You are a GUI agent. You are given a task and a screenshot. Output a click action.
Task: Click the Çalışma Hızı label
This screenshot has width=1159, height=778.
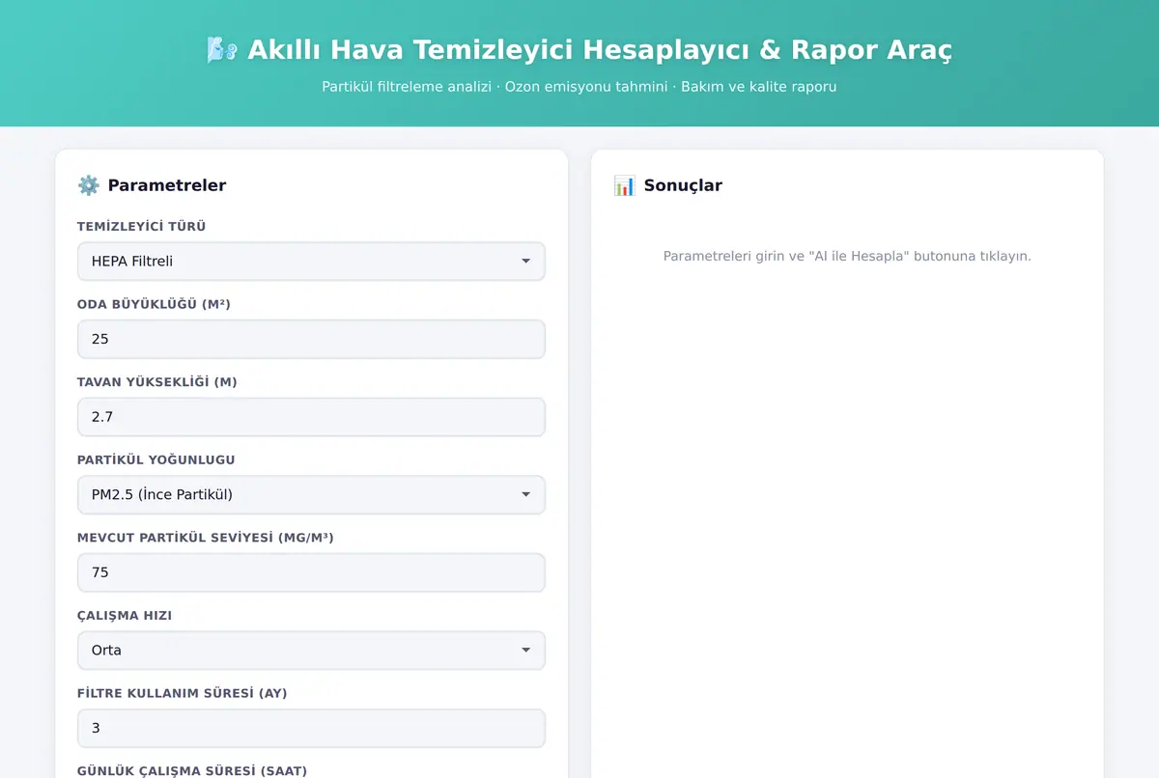tap(125, 615)
